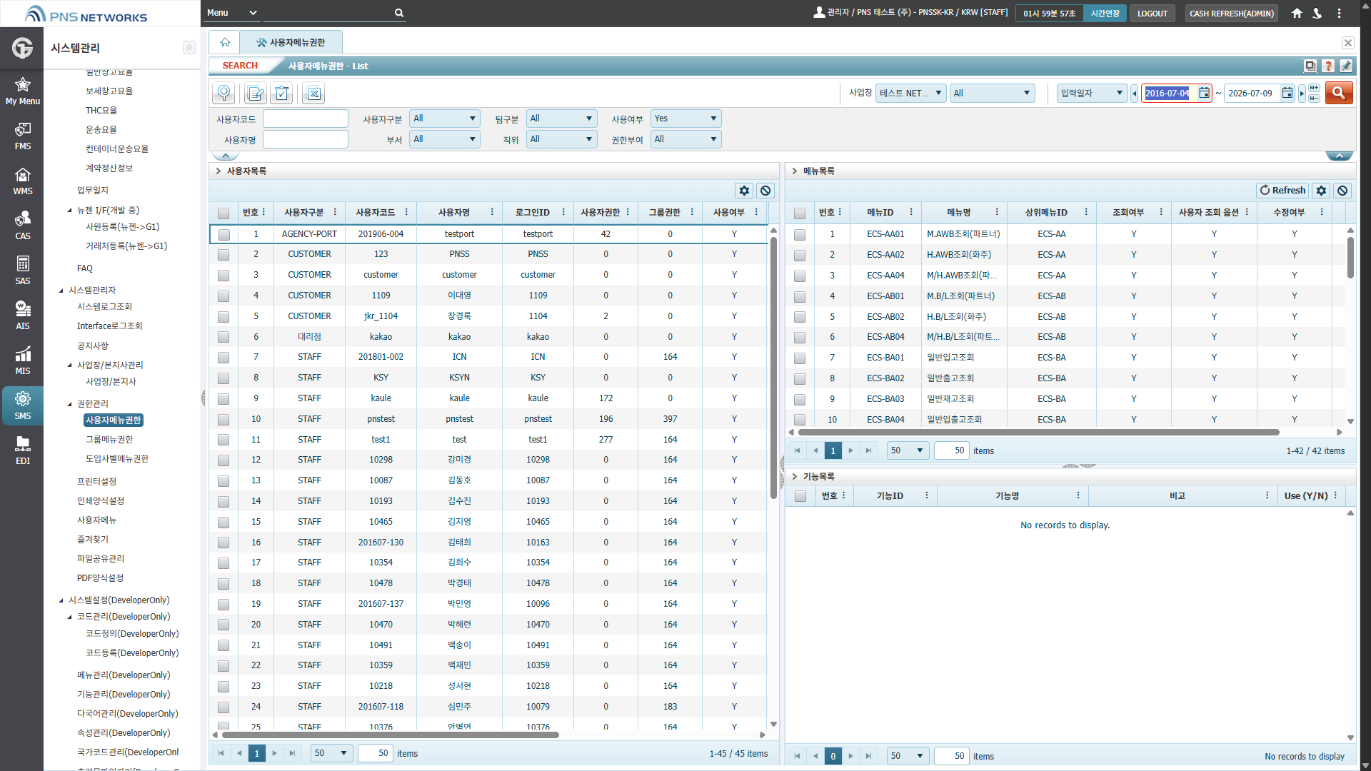Check the box for menu ECS-BA01

[x=800, y=358]
